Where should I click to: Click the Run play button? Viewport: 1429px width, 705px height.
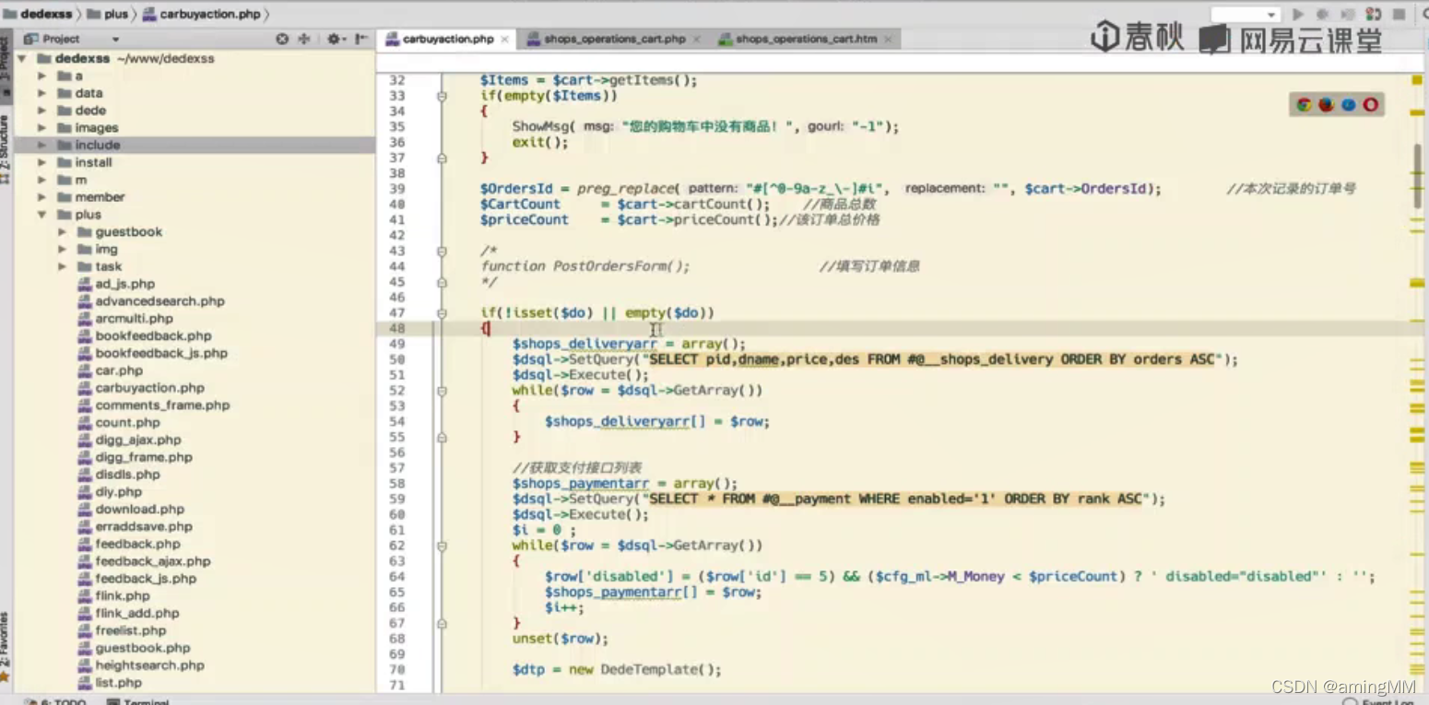[x=1298, y=15]
